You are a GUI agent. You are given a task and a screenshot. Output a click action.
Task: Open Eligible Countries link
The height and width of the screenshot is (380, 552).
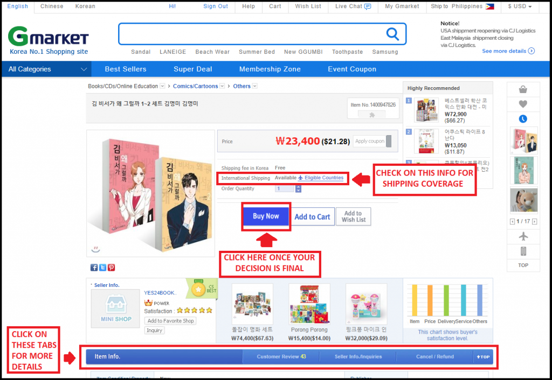[x=320, y=178]
